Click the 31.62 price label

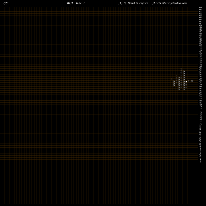[x=190, y=81]
